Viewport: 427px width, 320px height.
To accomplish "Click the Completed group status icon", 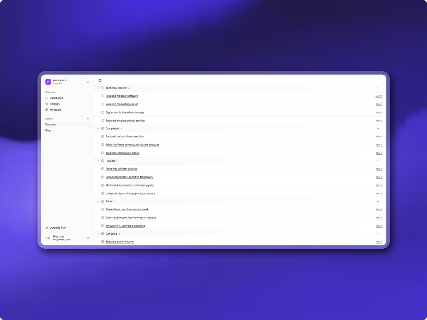I will tap(102, 128).
